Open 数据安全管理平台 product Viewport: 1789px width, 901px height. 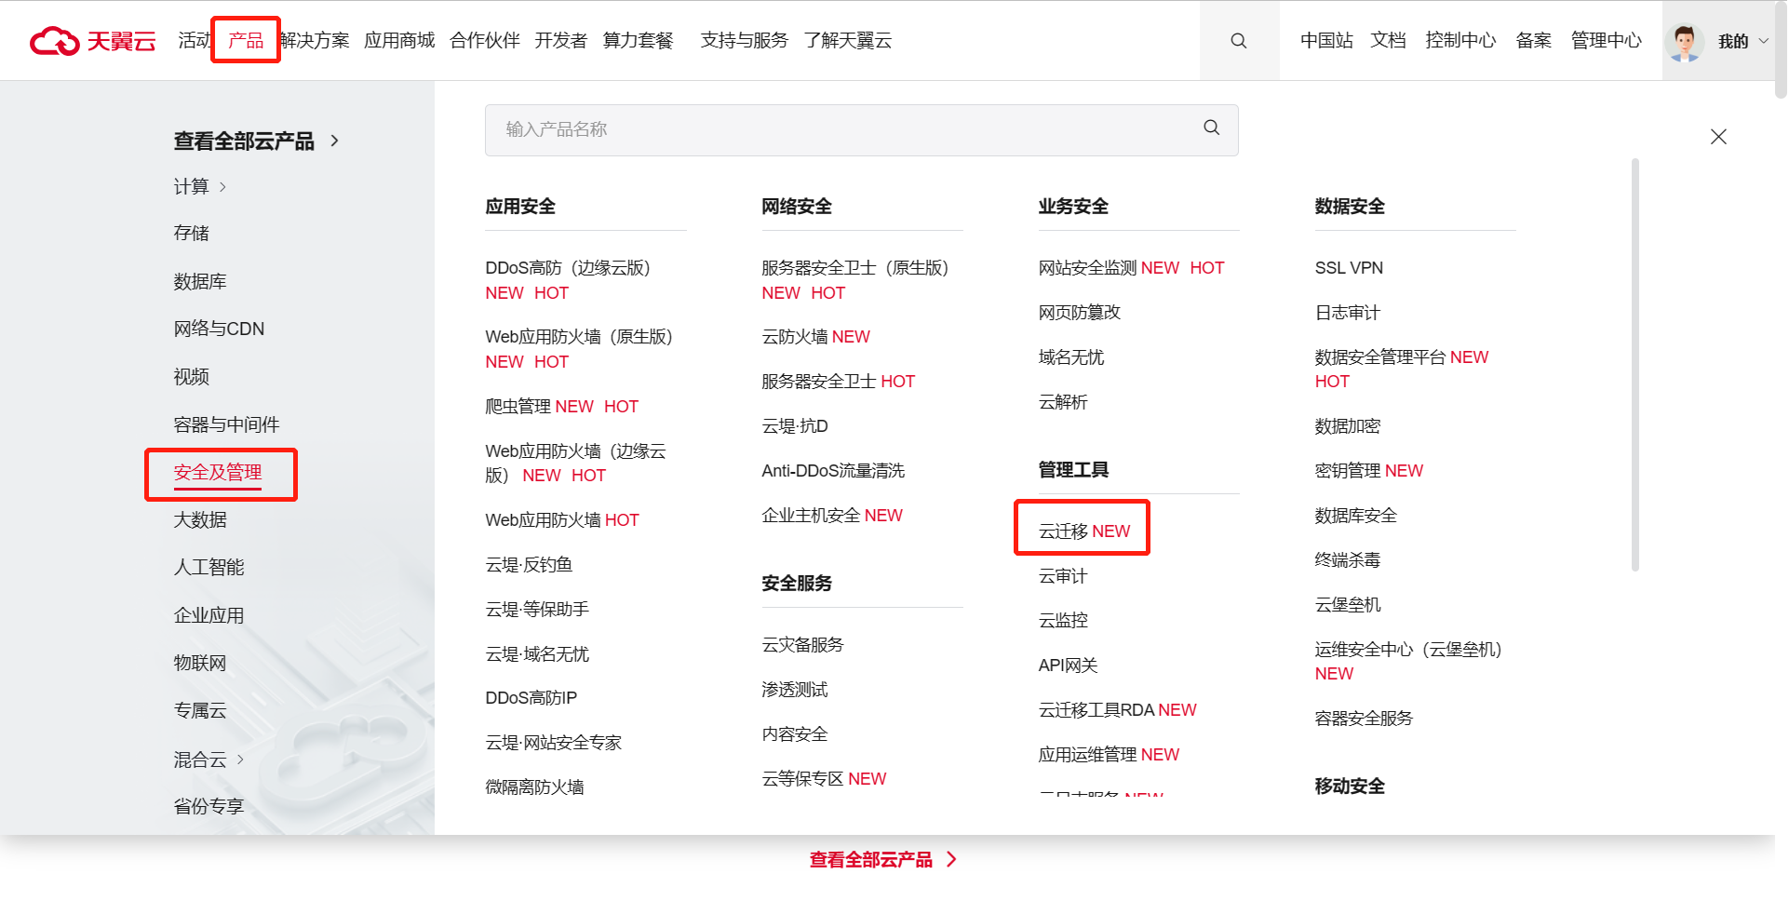coord(1380,357)
